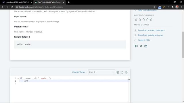Click the page vertical scrollbar thumb
Screen dimensions: 184x103
(x=183, y=45)
